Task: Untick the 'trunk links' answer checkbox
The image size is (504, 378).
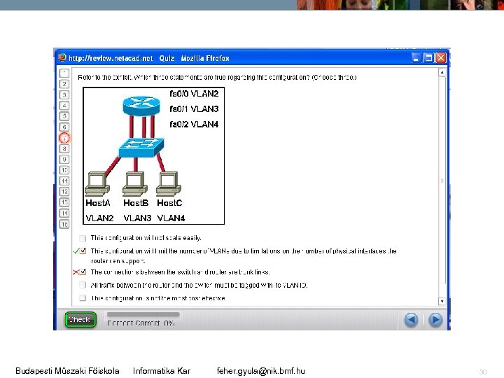Action: coord(83,272)
